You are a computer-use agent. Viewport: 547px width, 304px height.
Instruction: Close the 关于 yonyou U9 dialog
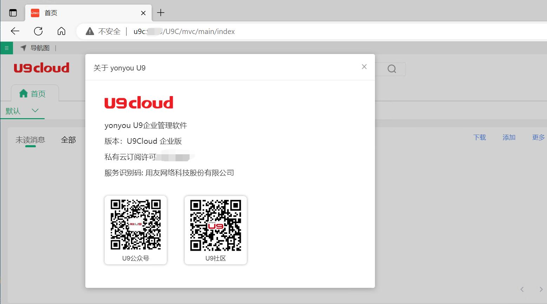click(364, 67)
